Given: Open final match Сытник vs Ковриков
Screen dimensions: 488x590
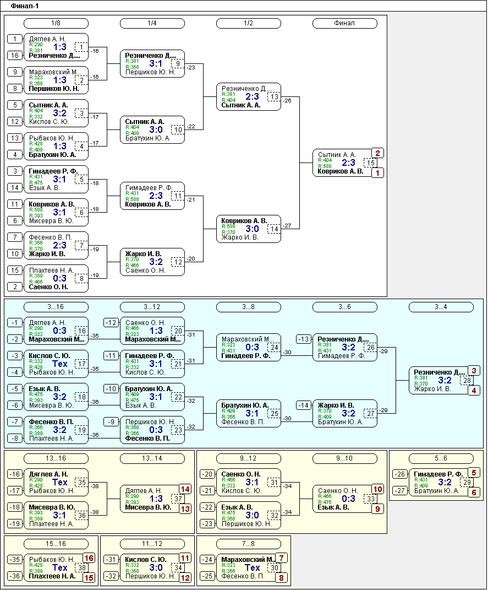Looking at the screenshot, I should 344,163.
